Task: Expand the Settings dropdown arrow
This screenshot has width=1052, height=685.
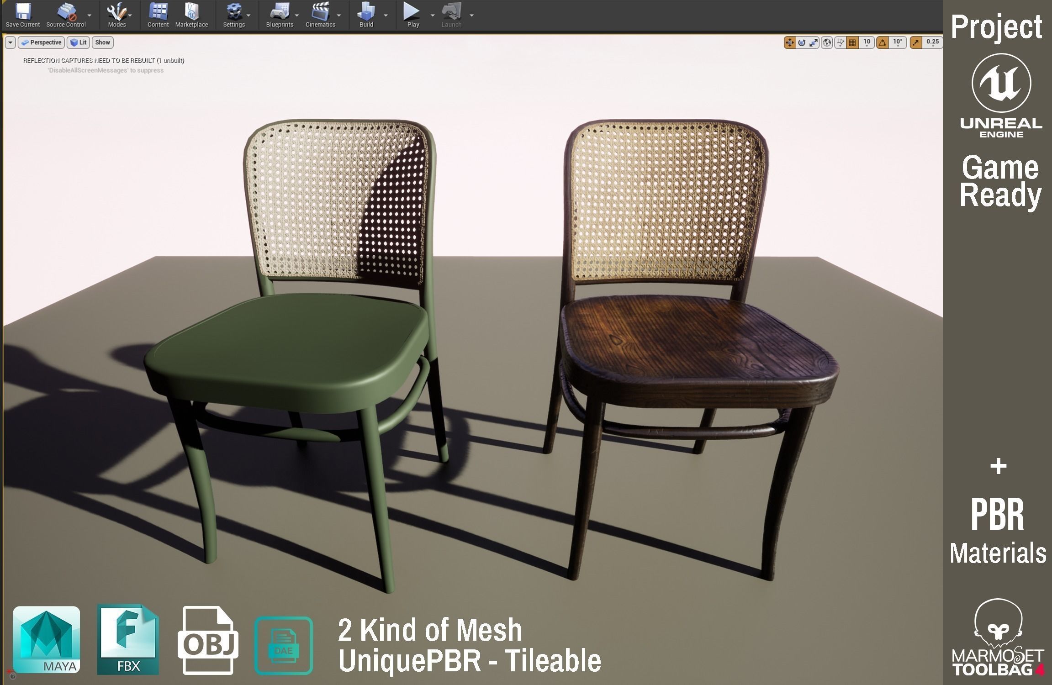Action: click(248, 15)
